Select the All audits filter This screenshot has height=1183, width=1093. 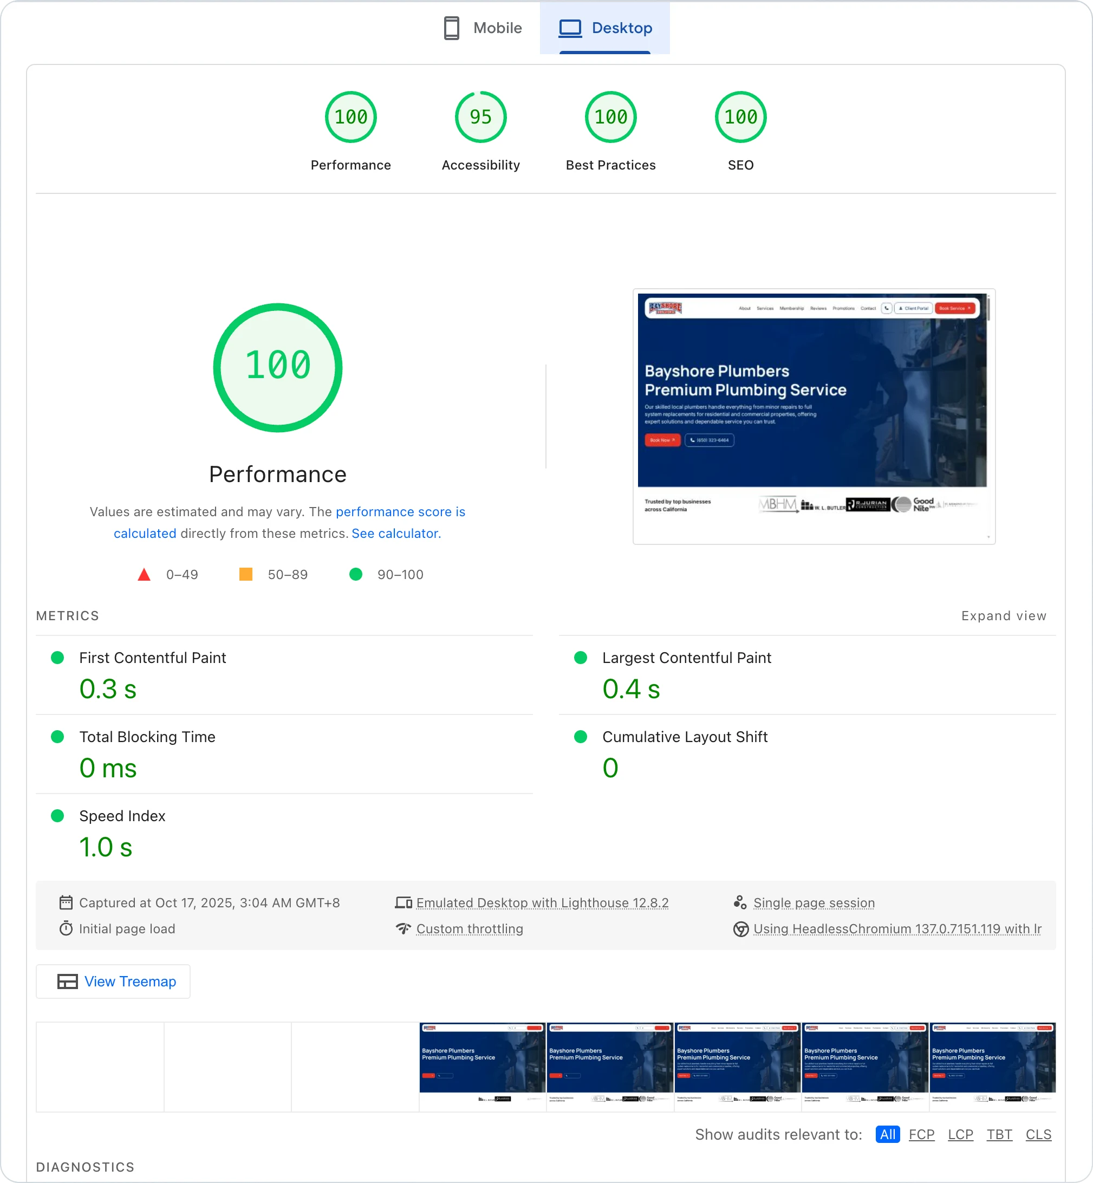pyautogui.click(x=887, y=1134)
